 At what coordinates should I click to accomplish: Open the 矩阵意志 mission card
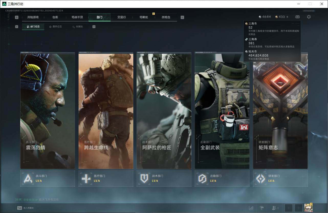click(280, 111)
